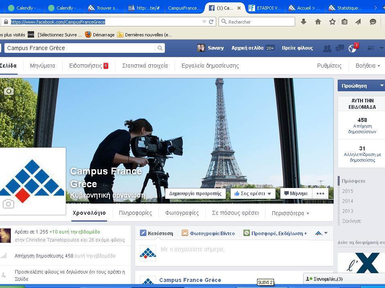Open Εργαλεία δημοσίευσης tab
The height and width of the screenshot is (288, 385).
click(x=210, y=66)
